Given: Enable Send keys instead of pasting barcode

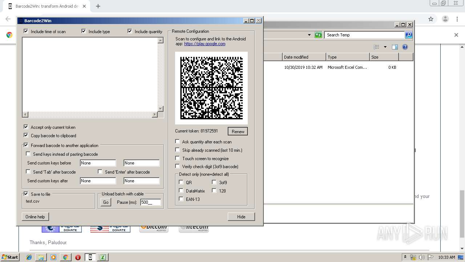Looking at the screenshot, I should tap(28, 154).
